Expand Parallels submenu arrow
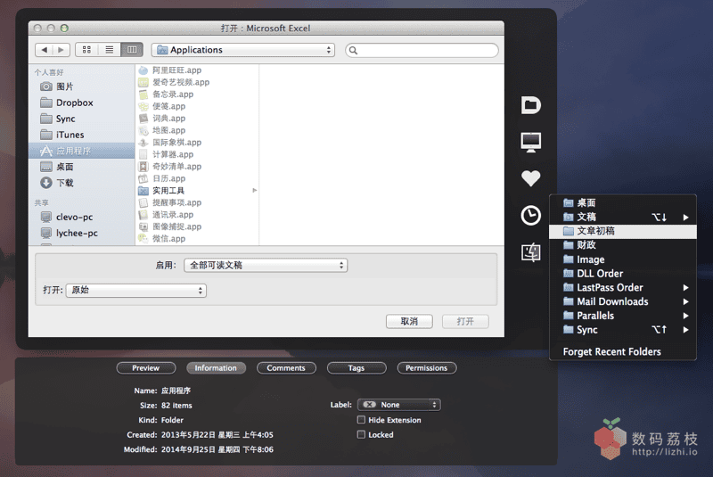Viewport: 713px width, 477px height. 685,316
